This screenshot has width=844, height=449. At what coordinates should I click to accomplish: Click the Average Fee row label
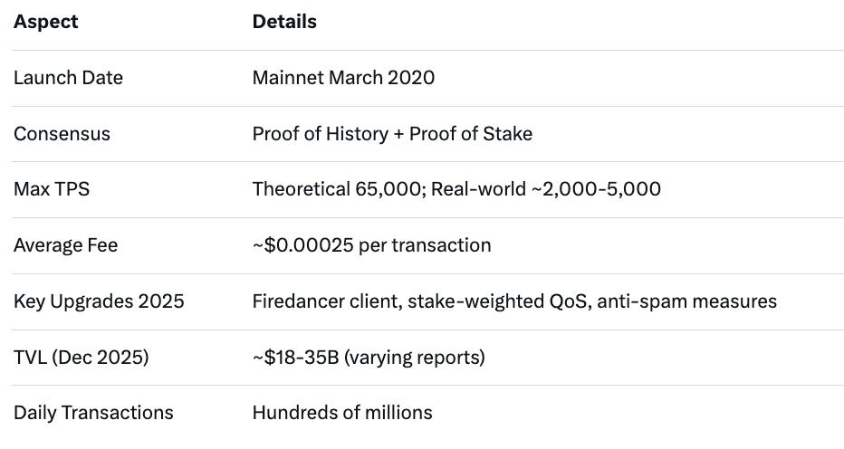pos(65,245)
